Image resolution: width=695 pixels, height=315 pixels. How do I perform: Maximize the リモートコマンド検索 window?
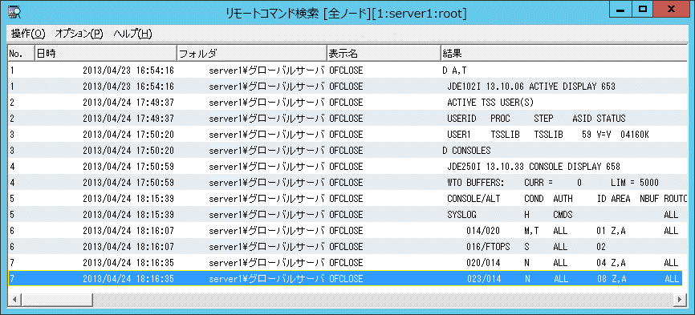point(643,10)
